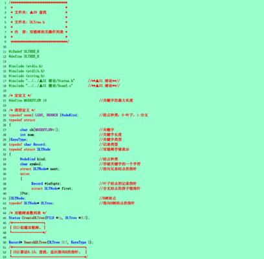
Task: Click the int num member line
Action: 27,135
